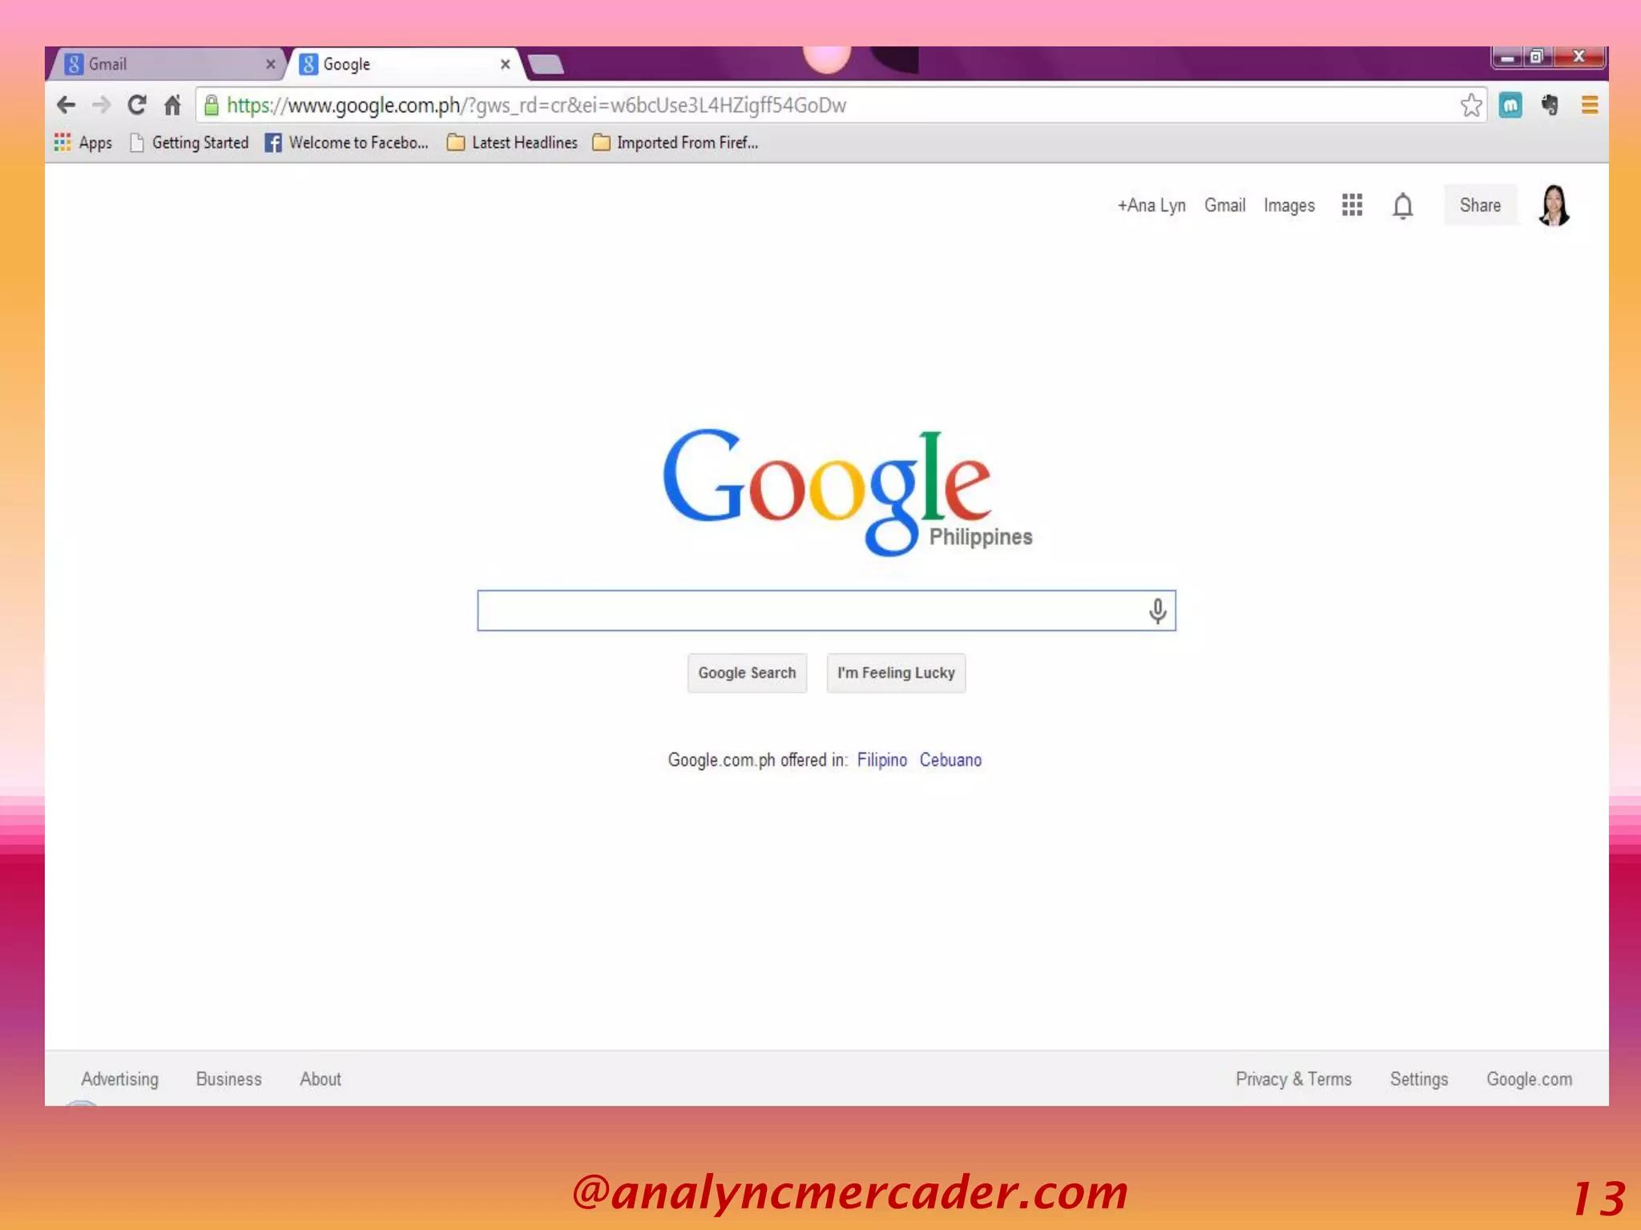The height and width of the screenshot is (1230, 1641).
Task: Click the Google Search button
Action: pos(747,673)
